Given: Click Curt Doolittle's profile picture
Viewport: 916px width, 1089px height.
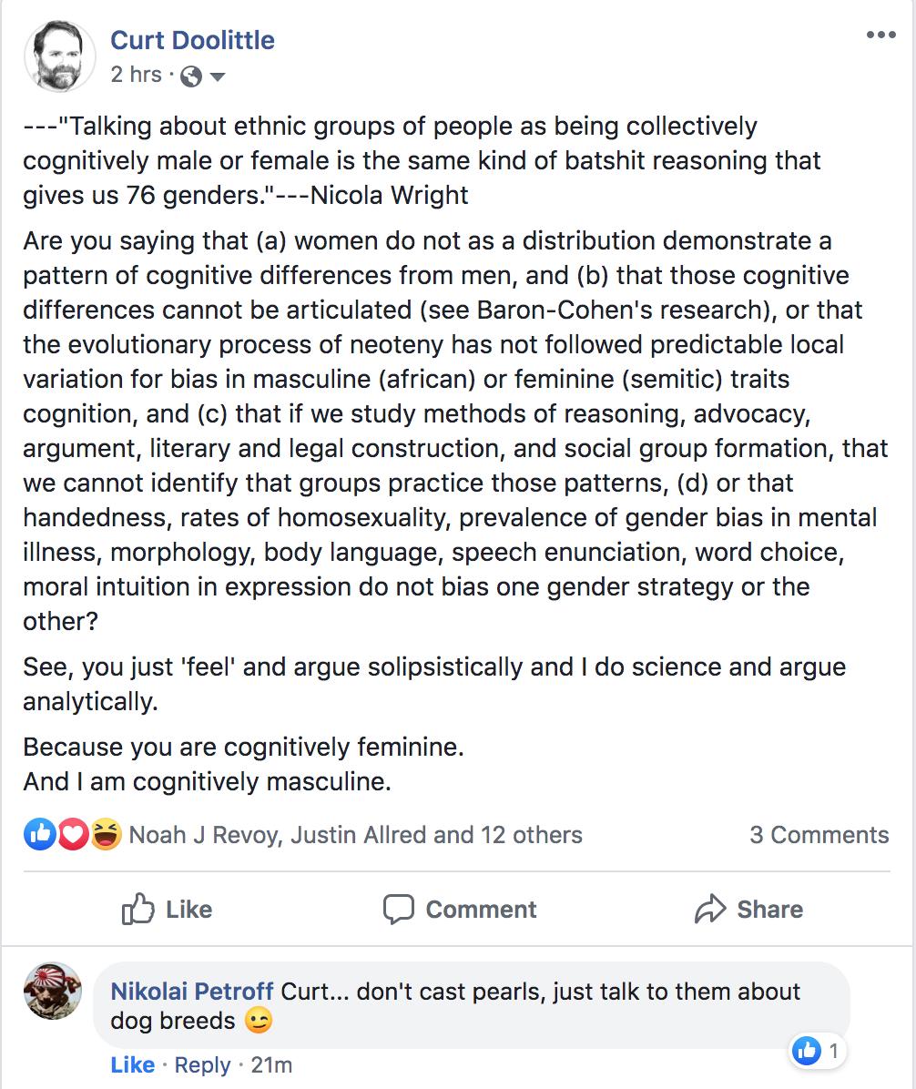Looking at the screenshot, I should (x=59, y=56).
